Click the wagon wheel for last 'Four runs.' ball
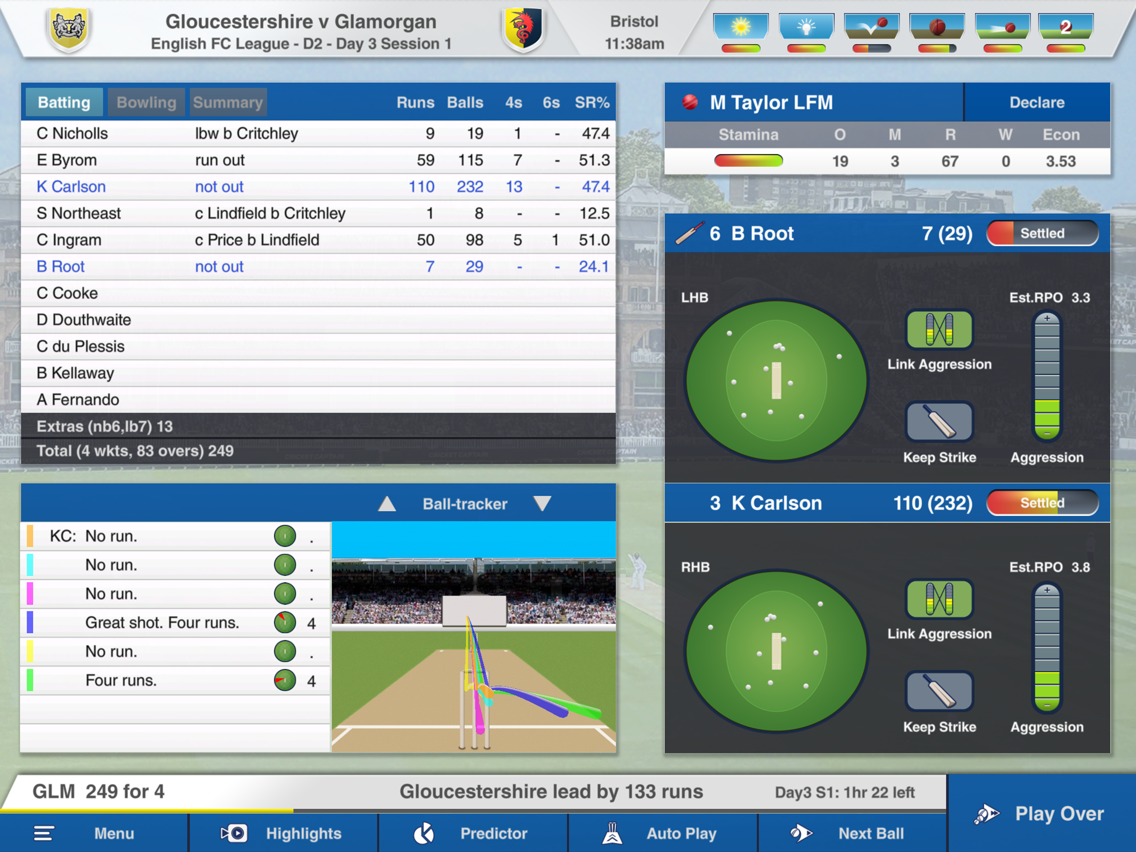The image size is (1136, 852). click(x=285, y=680)
